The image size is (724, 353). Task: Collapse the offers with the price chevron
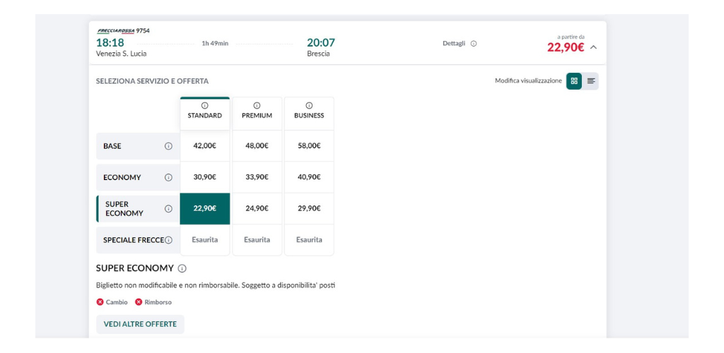[594, 47]
